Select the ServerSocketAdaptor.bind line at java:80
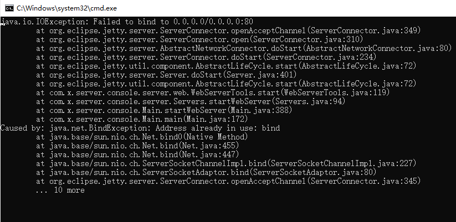The height and width of the screenshot is (222, 456). [x=206, y=172]
